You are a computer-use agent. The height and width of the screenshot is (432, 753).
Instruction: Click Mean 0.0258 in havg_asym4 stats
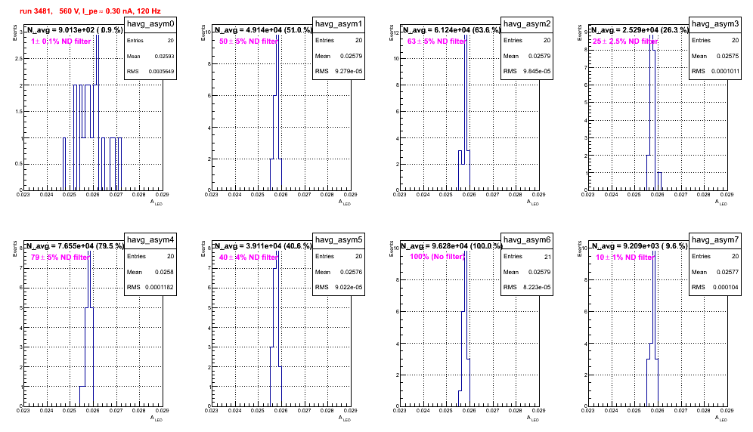tap(150, 272)
